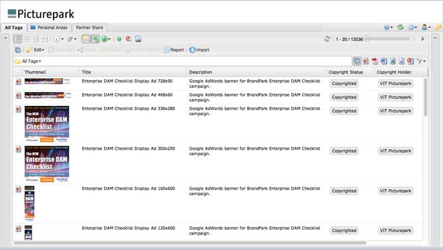Sort by the Description column header
Image resolution: width=443 pixels, height=250 pixels.
256,72
